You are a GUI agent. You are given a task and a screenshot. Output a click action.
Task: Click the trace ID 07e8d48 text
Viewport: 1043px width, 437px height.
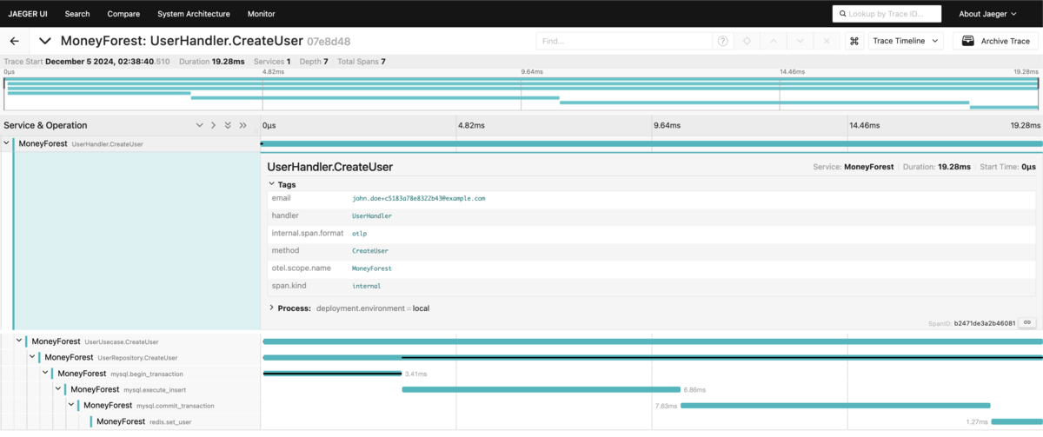(x=329, y=41)
